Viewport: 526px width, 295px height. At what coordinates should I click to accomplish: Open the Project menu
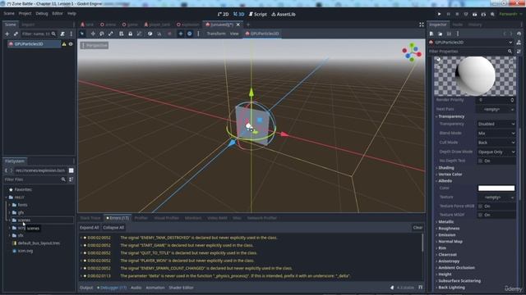(x=25, y=13)
